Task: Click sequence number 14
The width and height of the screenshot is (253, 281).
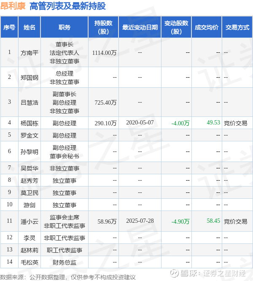Action: (9, 262)
